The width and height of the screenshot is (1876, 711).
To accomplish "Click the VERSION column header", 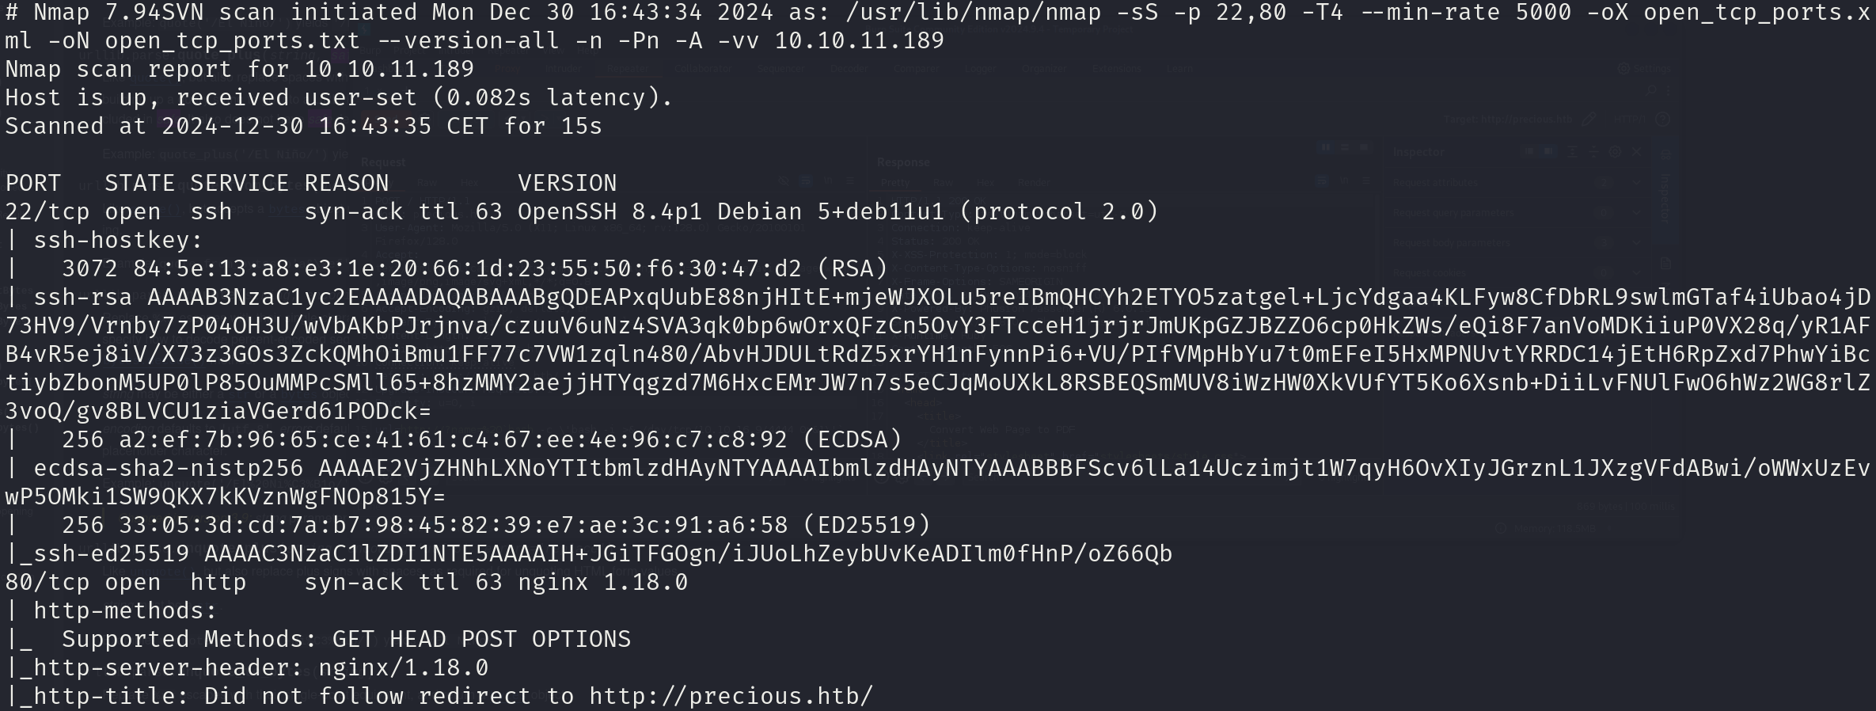I will tap(567, 183).
